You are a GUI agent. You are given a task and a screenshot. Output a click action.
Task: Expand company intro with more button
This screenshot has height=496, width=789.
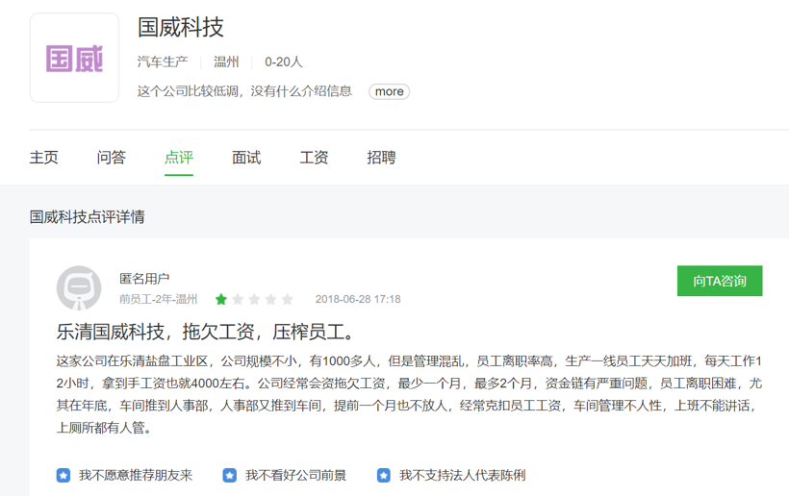click(389, 91)
